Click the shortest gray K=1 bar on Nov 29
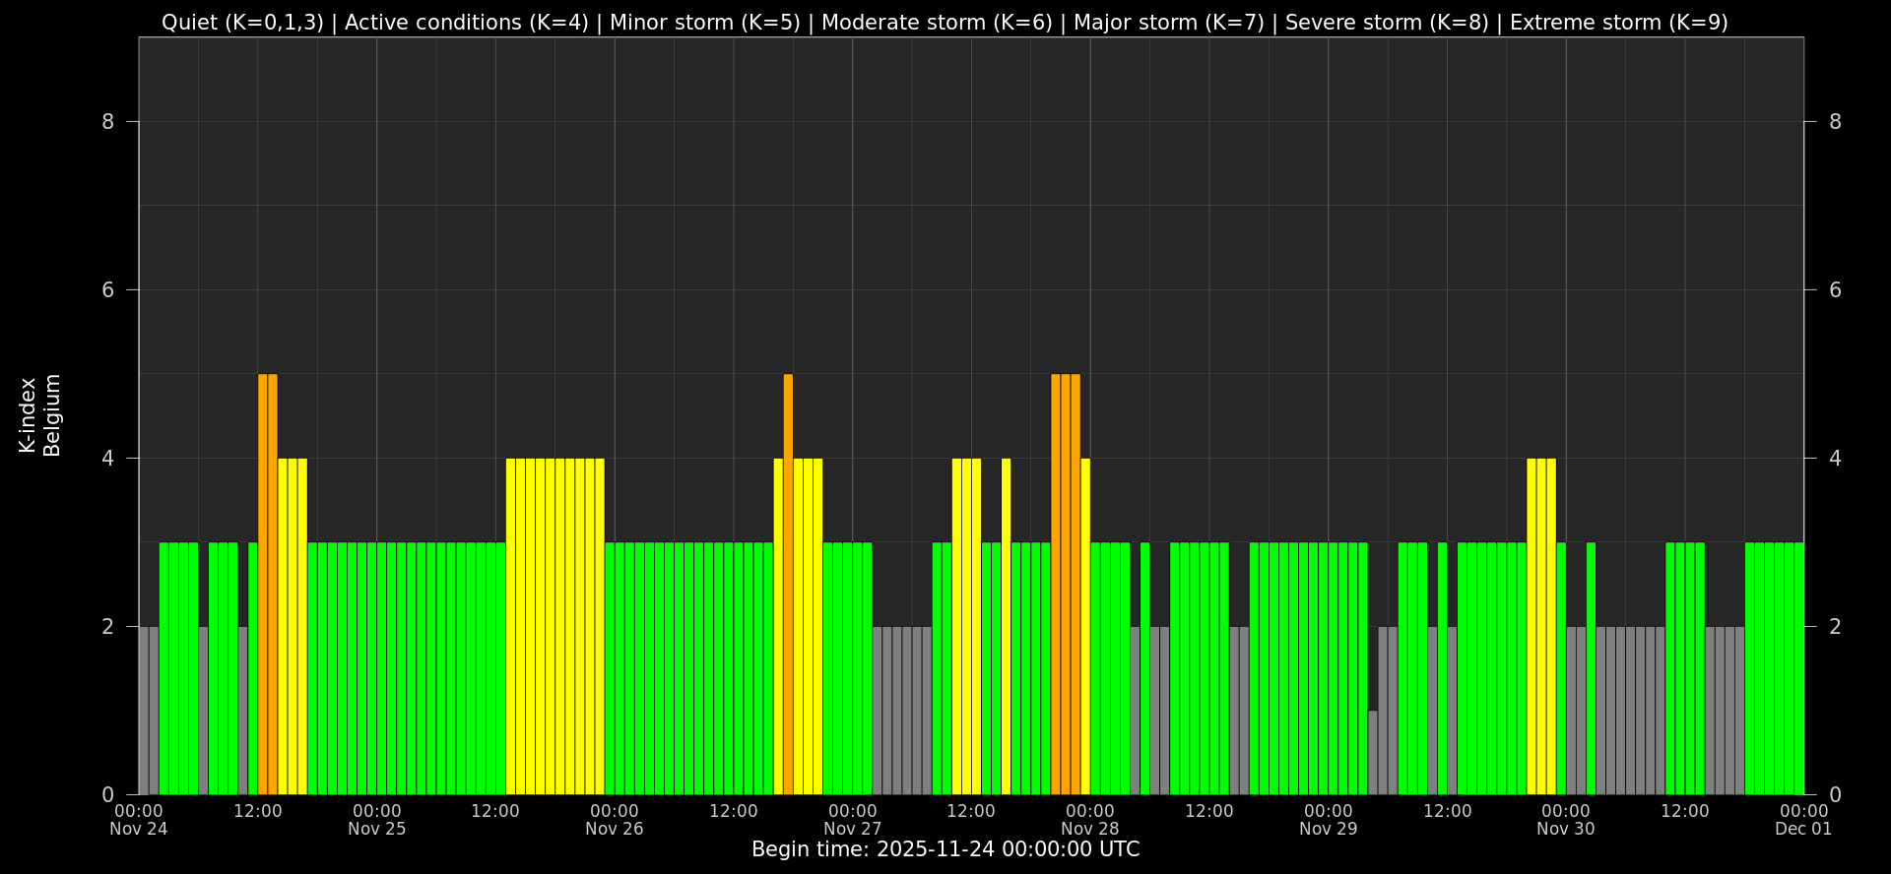 pos(1373,752)
